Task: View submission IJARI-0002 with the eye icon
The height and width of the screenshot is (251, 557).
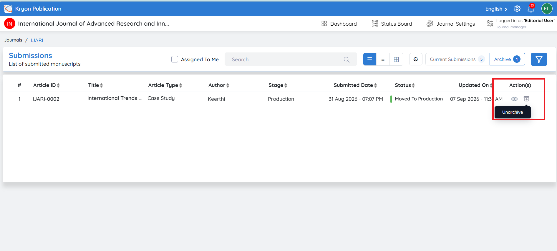Action: coord(514,99)
